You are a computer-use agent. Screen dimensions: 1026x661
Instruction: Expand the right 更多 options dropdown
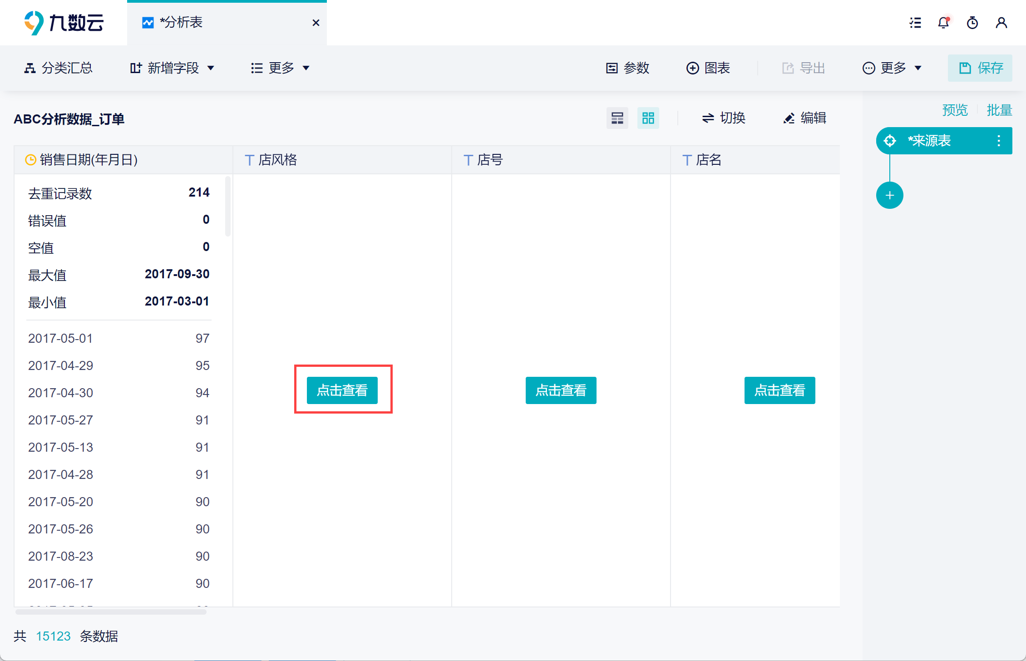click(892, 68)
